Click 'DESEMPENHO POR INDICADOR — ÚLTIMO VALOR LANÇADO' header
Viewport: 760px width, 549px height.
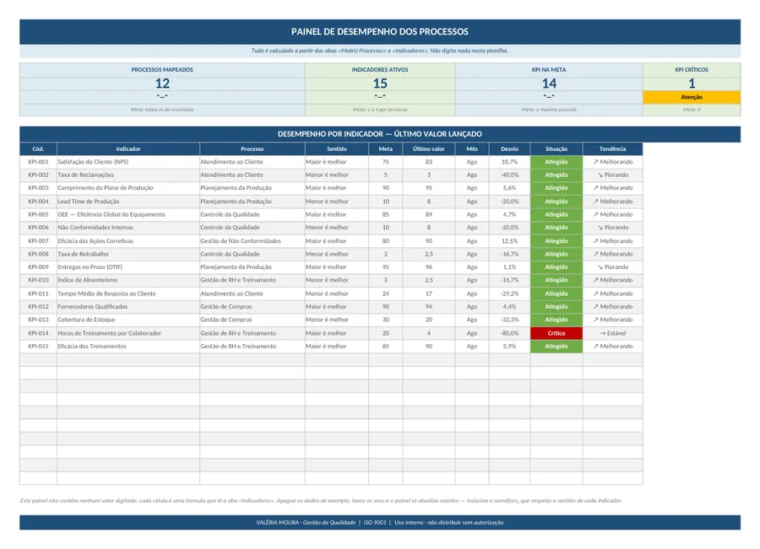tap(379, 133)
